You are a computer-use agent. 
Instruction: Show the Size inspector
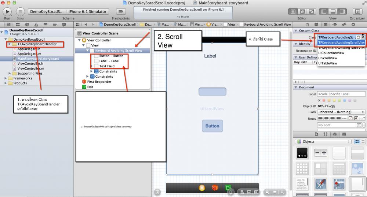coord(344,25)
